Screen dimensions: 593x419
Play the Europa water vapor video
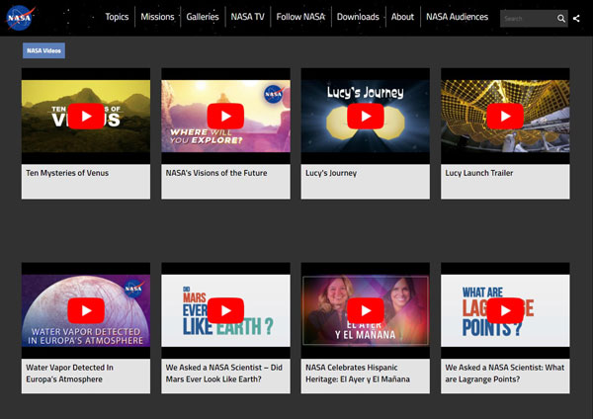[86, 310]
